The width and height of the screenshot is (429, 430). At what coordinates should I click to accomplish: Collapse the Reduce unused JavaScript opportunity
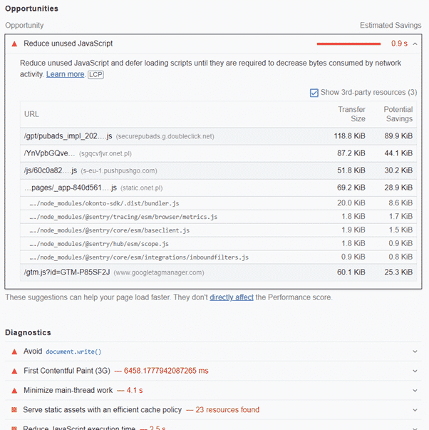(x=415, y=44)
